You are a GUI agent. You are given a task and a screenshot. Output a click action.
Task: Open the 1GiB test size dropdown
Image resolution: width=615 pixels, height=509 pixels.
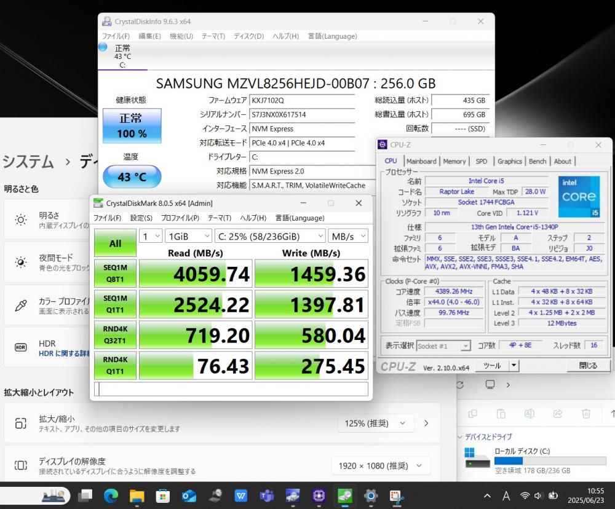[x=189, y=237]
